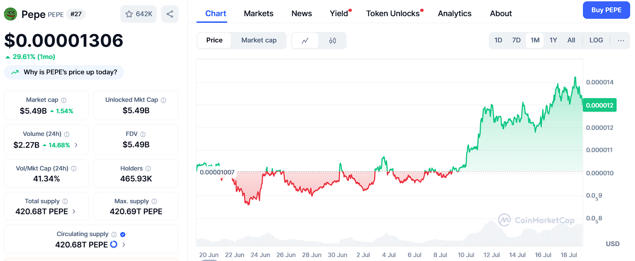Image resolution: width=635 pixels, height=261 pixels.
Task: Switch to the Token Unlocks tab
Action: (393, 14)
